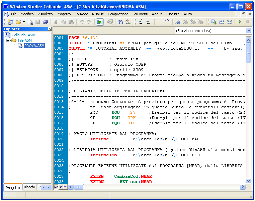255x201 pixels.
Task: Click the Open folder toolbar icon
Action: pyautogui.click(x=18, y=22)
